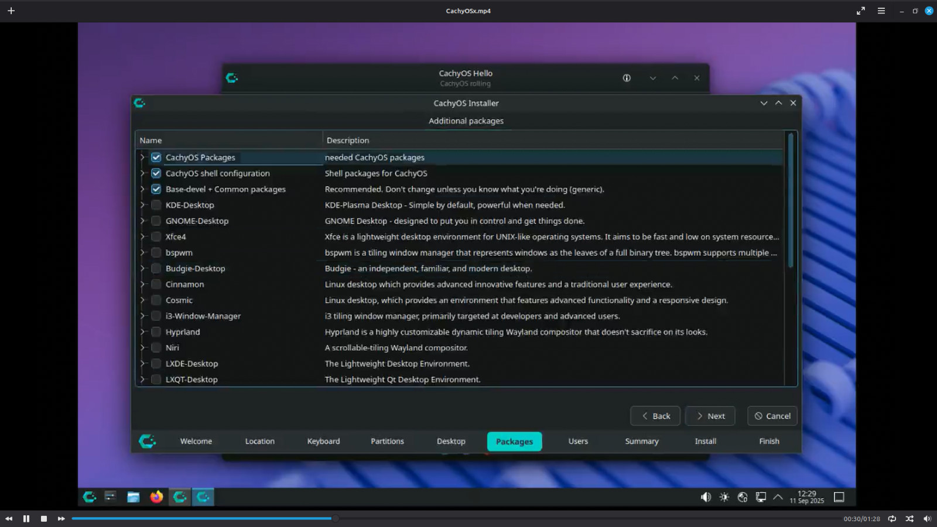Launch Firefox from the taskbar
Image resolution: width=937 pixels, height=527 pixels.
156,497
